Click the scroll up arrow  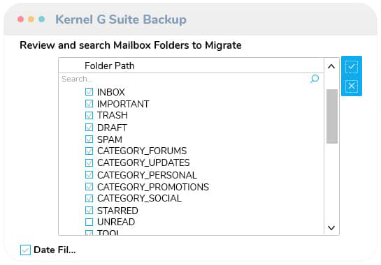click(x=331, y=66)
